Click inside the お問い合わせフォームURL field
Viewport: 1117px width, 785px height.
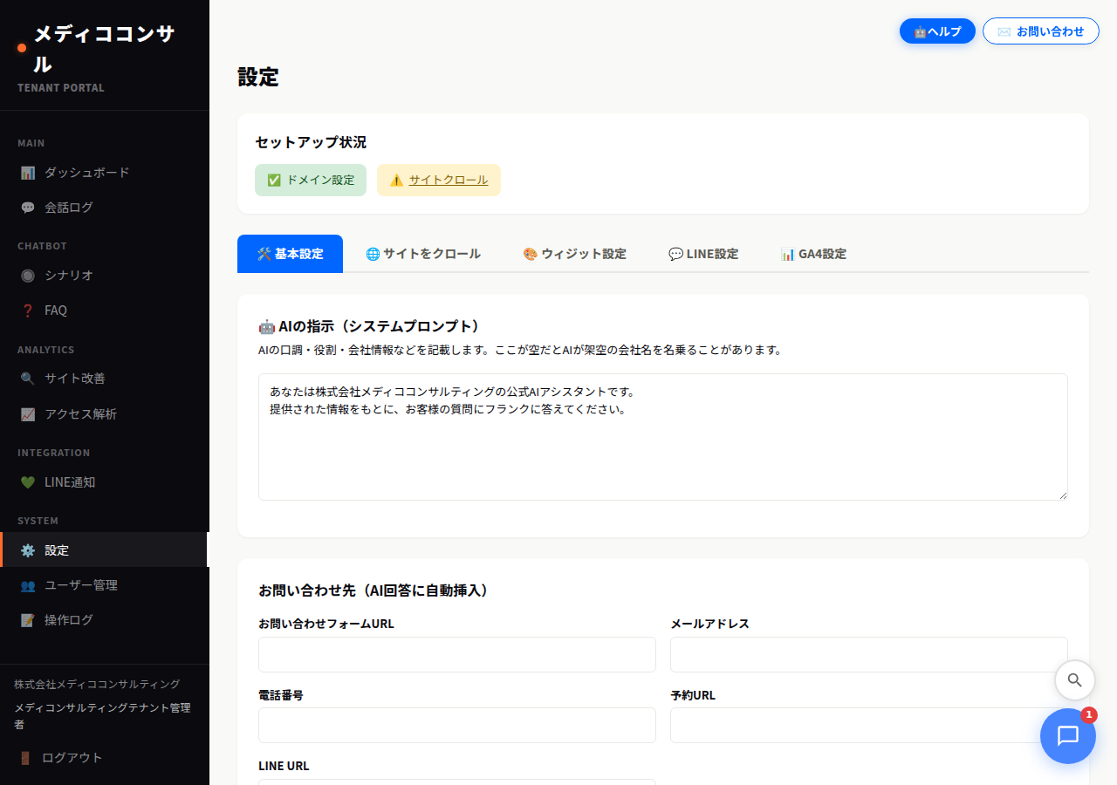[456, 654]
